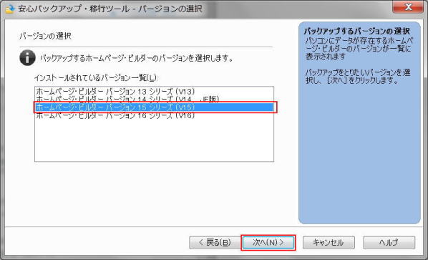Click the 次へ(N) > button
428x260 pixels.
click(x=268, y=243)
